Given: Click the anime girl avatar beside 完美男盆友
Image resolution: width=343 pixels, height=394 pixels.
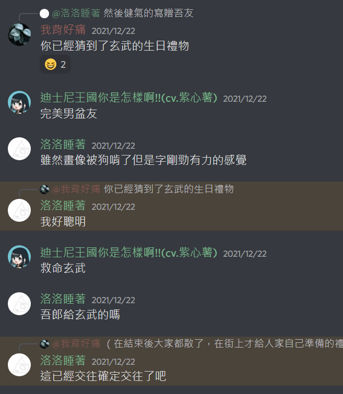Looking at the screenshot, I should point(19,102).
